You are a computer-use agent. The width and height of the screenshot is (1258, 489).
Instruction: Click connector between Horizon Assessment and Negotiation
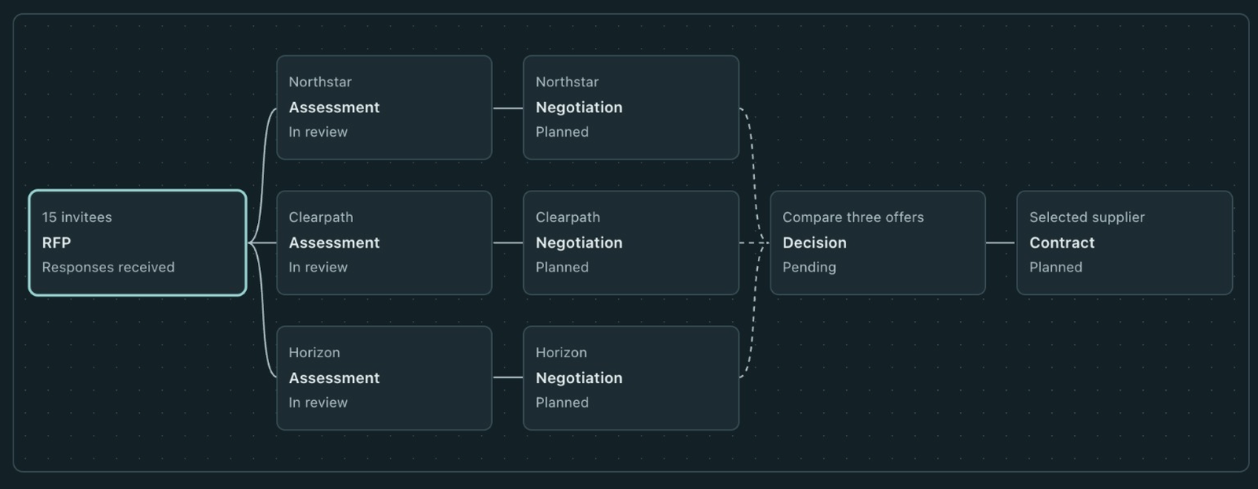coord(508,378)
